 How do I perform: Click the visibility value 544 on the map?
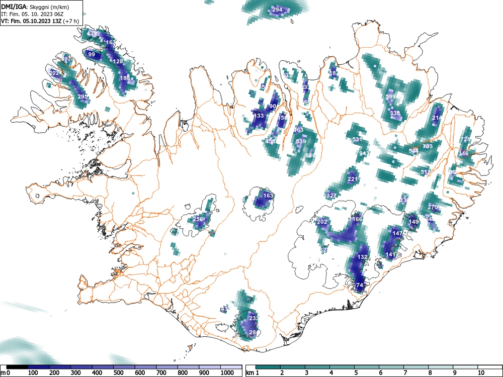(413, 151)
